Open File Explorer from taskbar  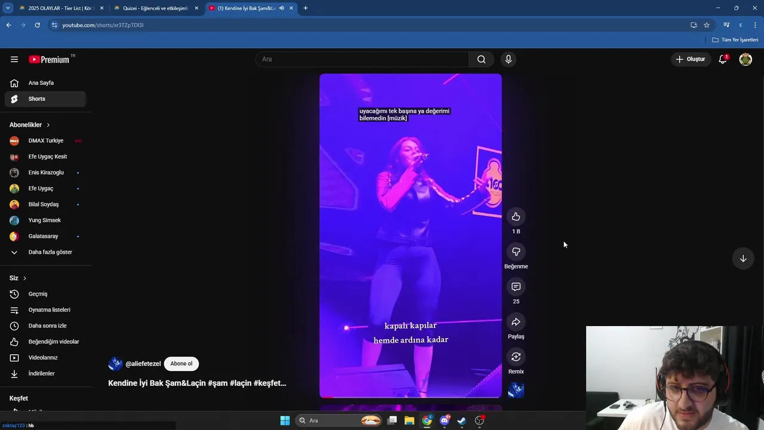click(x=409, y=420)
